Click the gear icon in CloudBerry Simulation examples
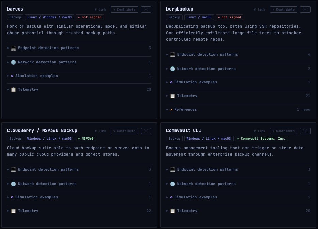Image resolution: width=318 pixels, height=229 pixels. (12, 197)
